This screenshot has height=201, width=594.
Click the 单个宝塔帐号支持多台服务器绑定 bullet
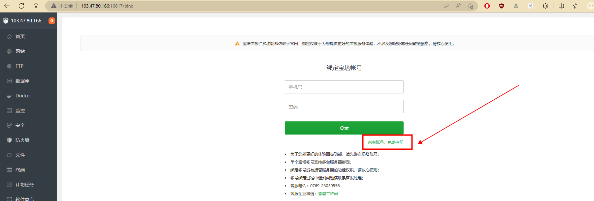321,162
